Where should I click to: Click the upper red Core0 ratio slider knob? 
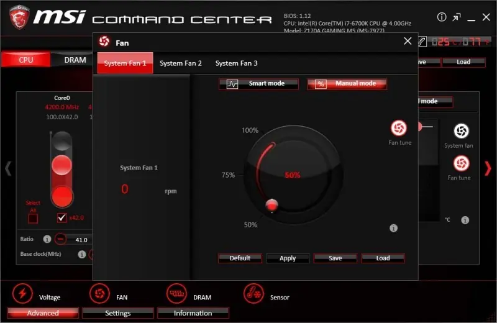62,165
